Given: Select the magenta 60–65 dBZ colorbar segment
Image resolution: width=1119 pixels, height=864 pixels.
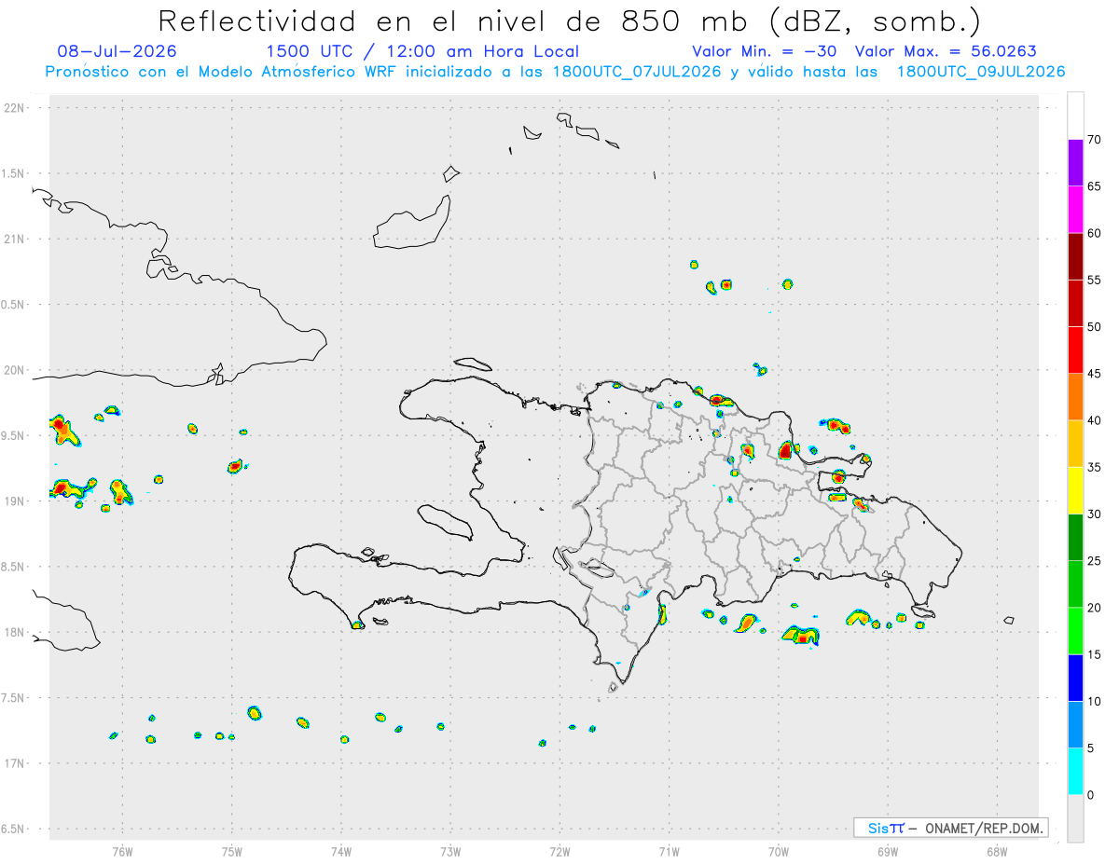Looking at the screenshot, I should point(1075,210).
